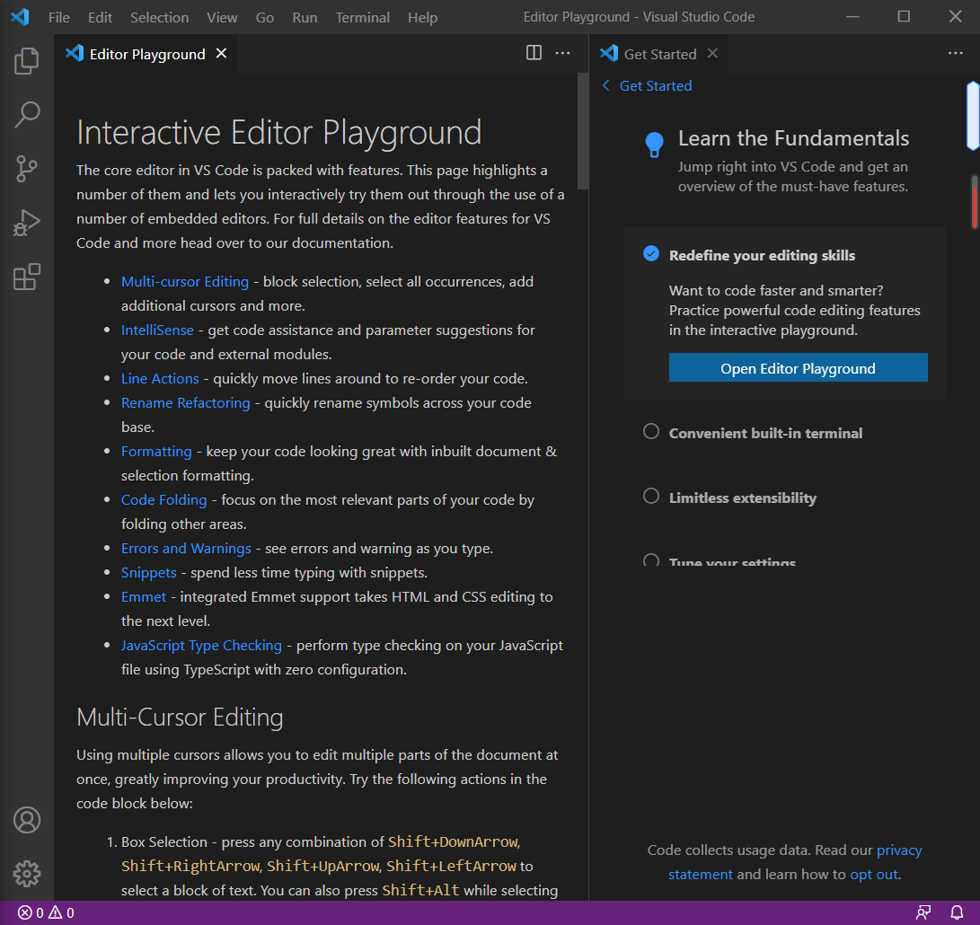Click the Editor Playground vertical scrollbar thumb
This screenshot has height=925, width=980.
(582, 131)
